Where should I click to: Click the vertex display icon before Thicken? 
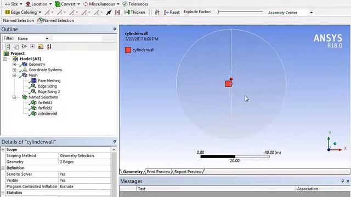(x=117, y=12)
